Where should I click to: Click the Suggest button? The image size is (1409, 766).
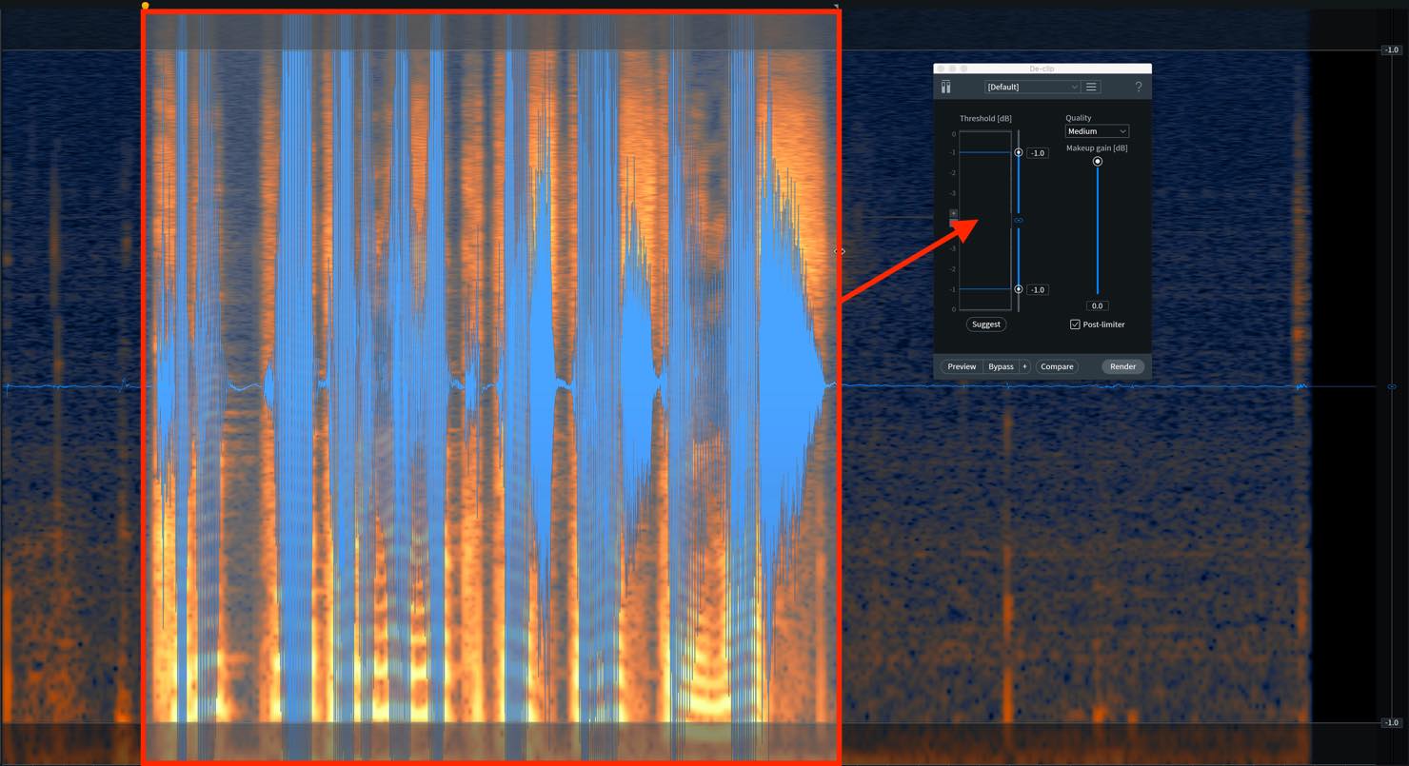(985, 324)
